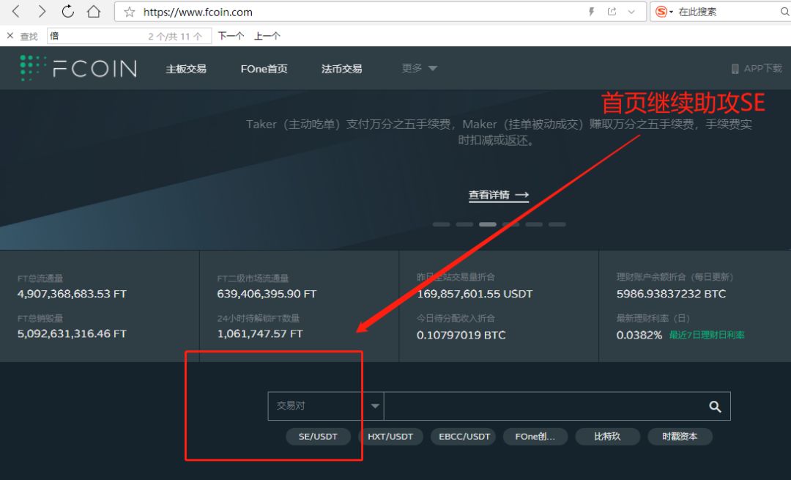Select the 法币交易 menu item
This screenshot has height=480, width=791.
click(x=341, y=67)
